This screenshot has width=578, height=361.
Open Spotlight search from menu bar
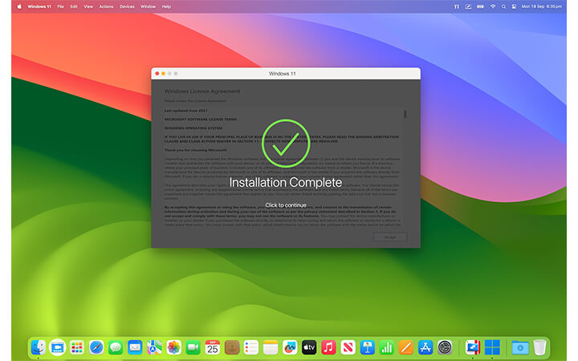coord(503,6)
